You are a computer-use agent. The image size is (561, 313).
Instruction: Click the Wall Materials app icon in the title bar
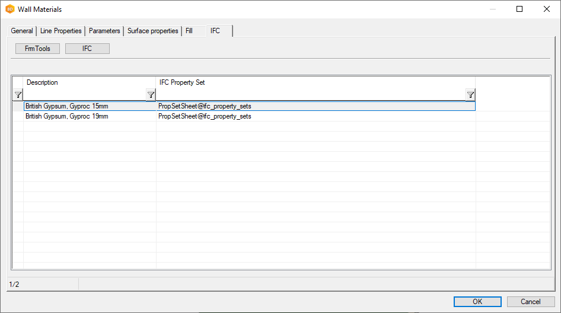(x=9, y=9)
